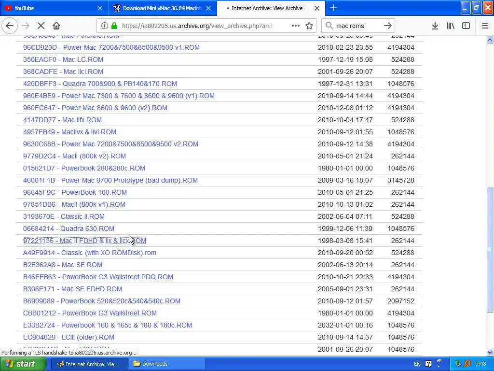494x371 pixels.
Task: Click the 46001F1B Power Mac 9700 Prototype link
Action: pyautogui.click(x=110, y=180)
